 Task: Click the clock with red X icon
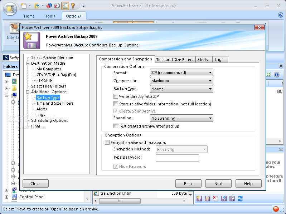(x=57, y=6)
